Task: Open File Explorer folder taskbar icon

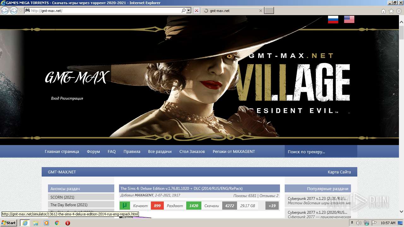Action: pyautogui.click(x=36, y=223)
